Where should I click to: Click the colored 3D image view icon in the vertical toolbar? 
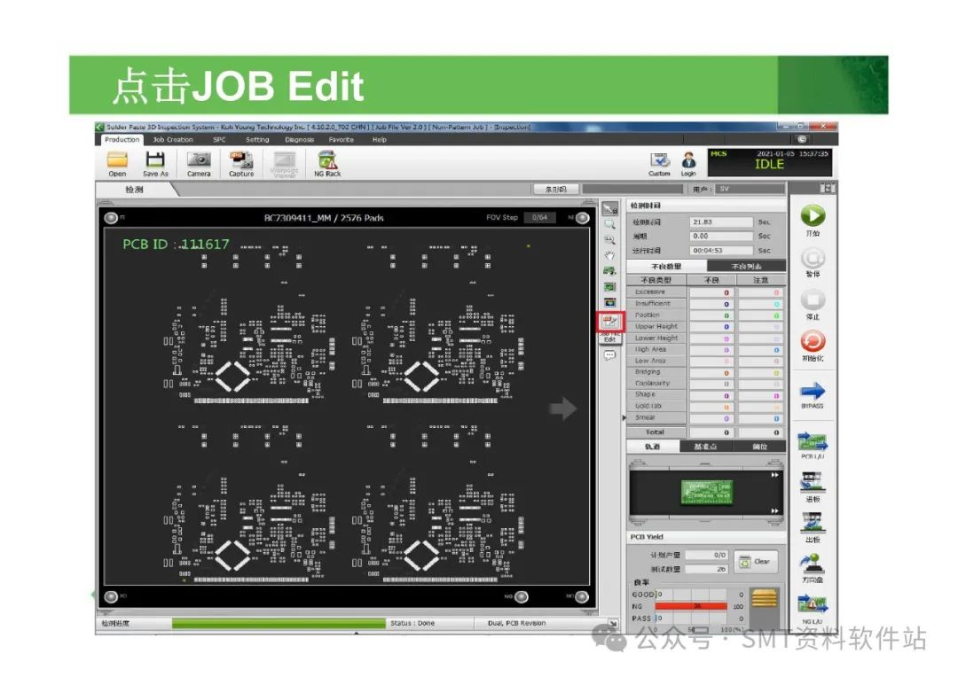pyautogui.click(x=609, y=303)
